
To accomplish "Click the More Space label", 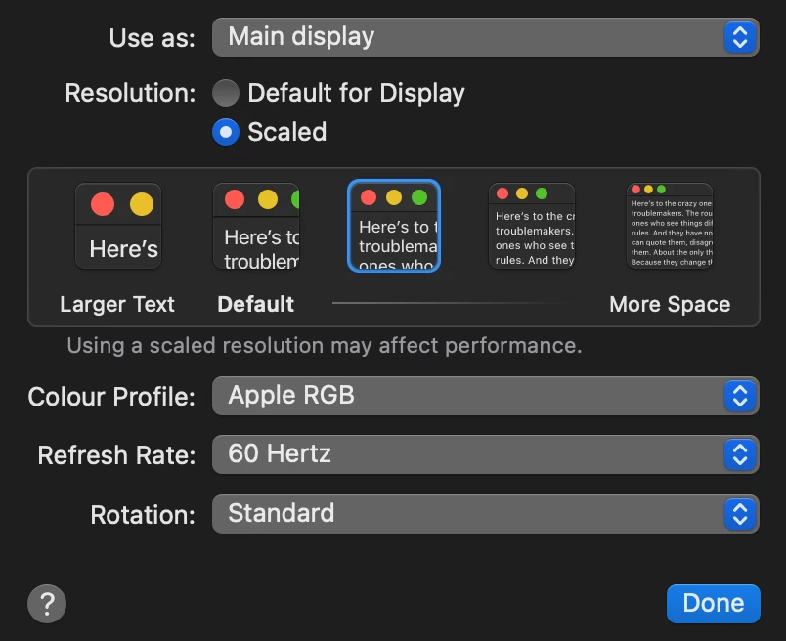I will coord(670,304).
